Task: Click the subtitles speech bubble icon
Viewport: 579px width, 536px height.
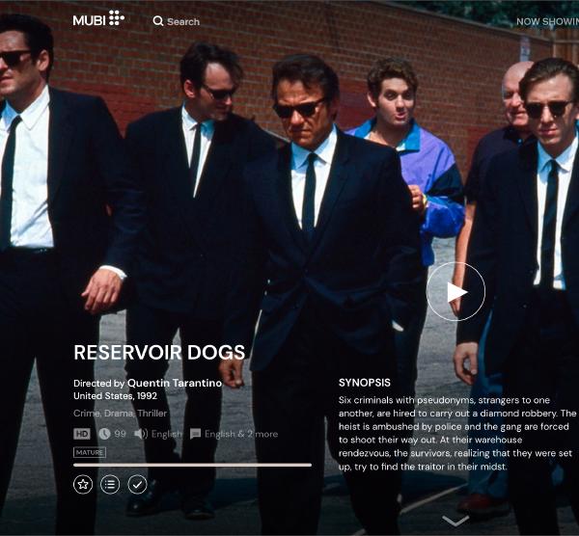Action: (196, 434)
